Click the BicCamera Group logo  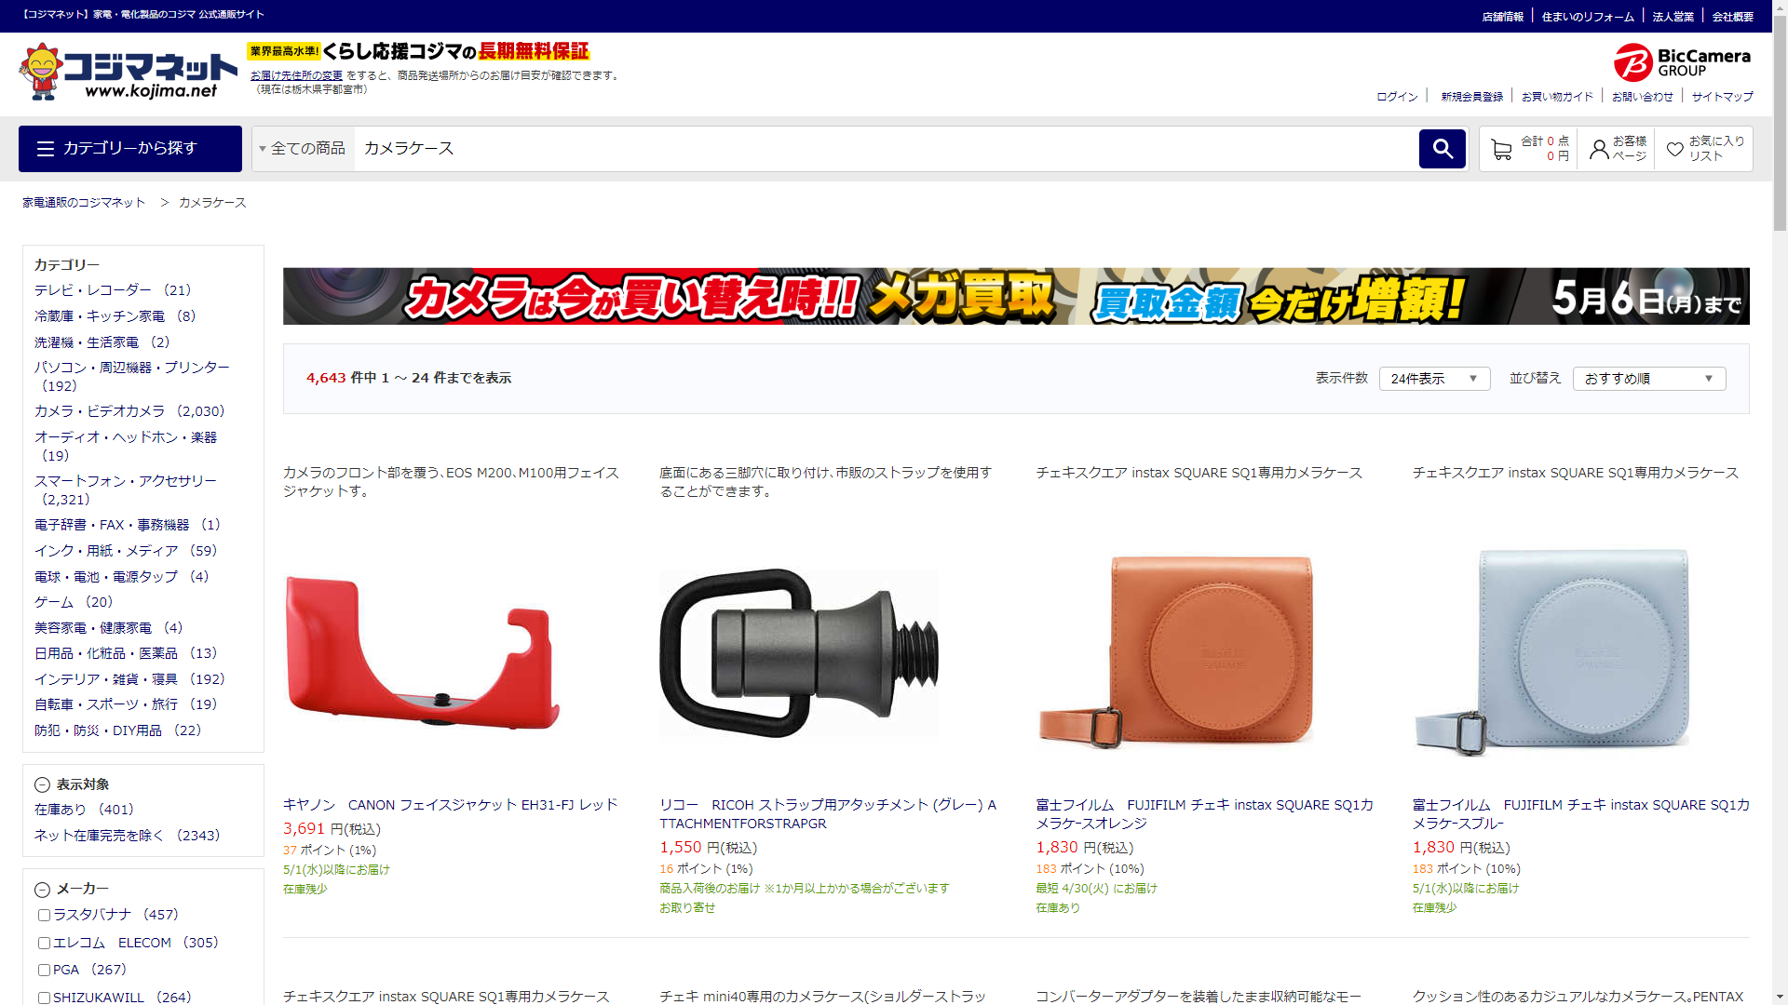[x=1682, y=62]
